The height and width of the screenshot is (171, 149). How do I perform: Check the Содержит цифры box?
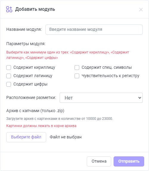pos(9,84)
